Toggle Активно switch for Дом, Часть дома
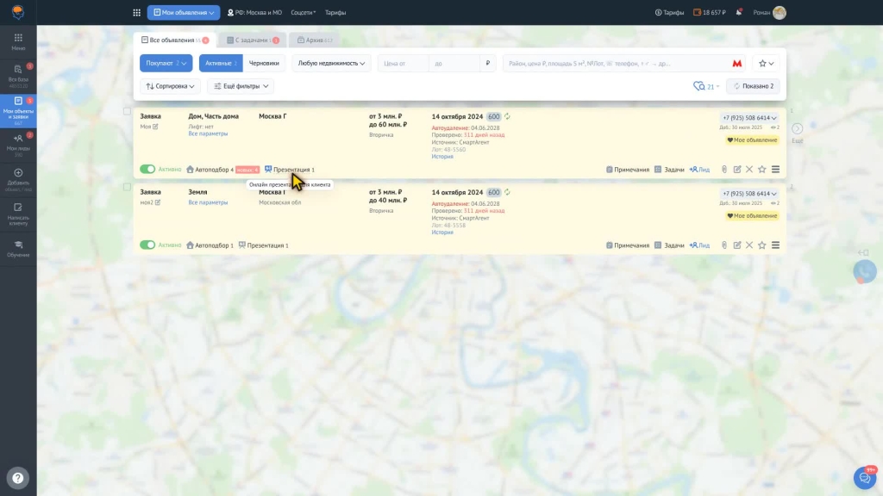 (147, 170)
